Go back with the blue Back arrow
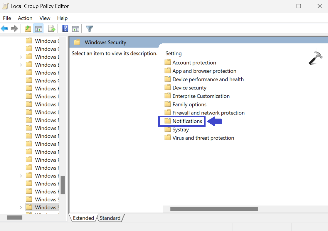 click(x=4, y=28)
